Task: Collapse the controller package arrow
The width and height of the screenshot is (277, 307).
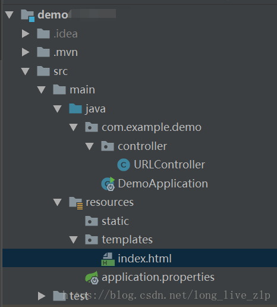Action: point(90,146)
